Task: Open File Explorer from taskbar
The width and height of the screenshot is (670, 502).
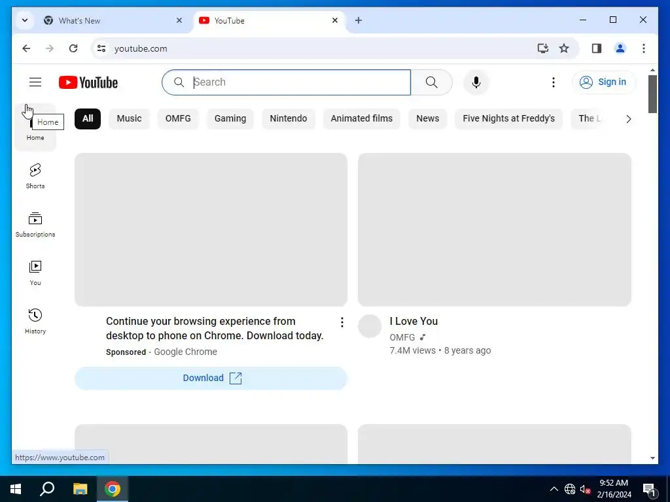Action: [x=80, y=489]
